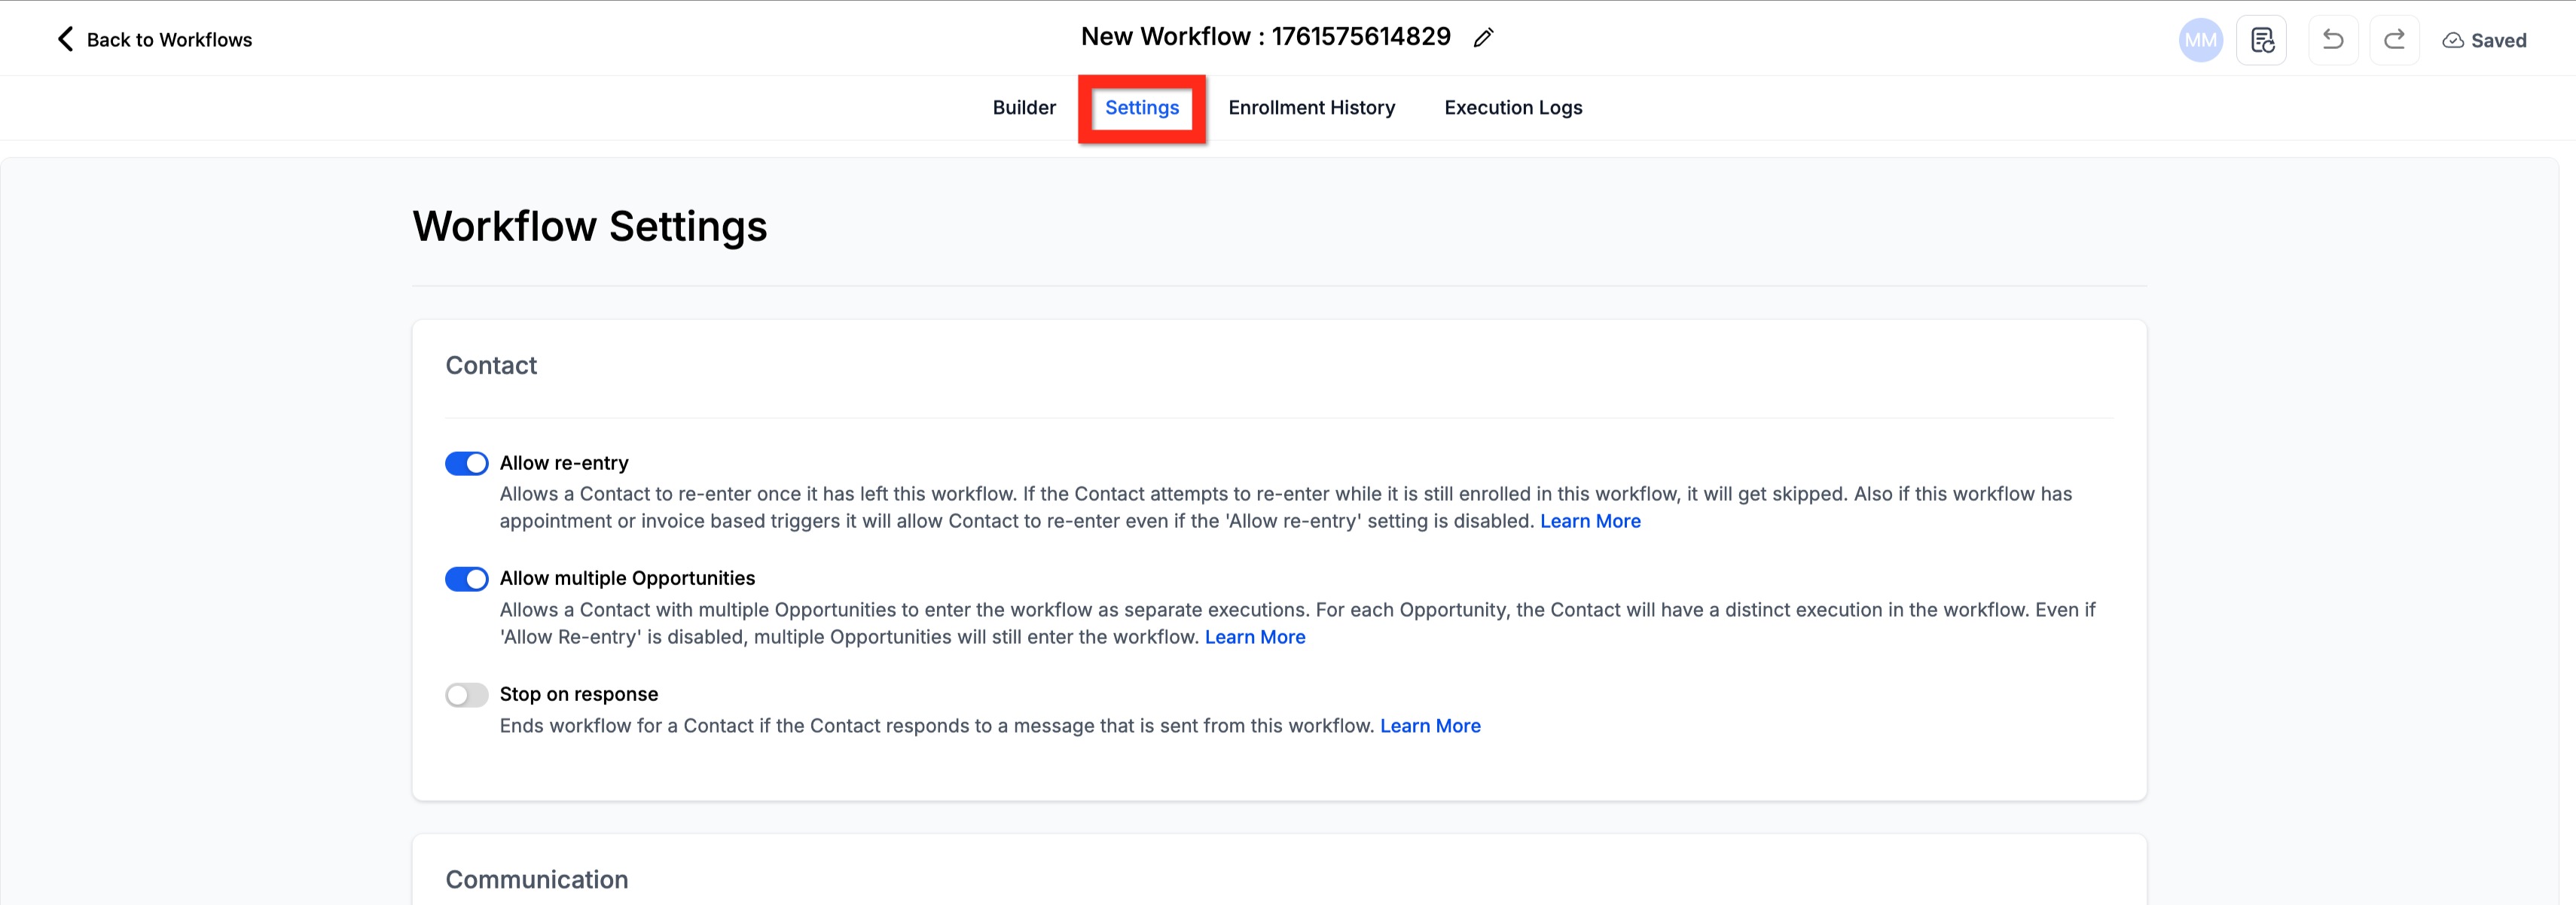The width and height of the screenshot is (2576, 905).
Task: Click the cloud Saved status icon
Action: coord(2453,41)
